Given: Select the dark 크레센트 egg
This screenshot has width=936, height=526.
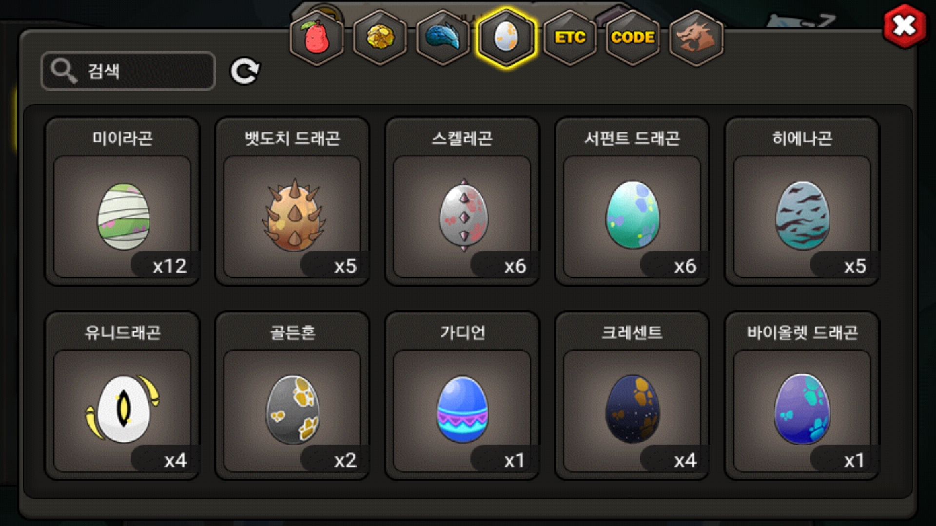Looking at the screenshot, I should [x=632, y=395].
